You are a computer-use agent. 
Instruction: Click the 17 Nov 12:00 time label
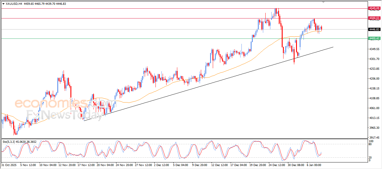87,165
